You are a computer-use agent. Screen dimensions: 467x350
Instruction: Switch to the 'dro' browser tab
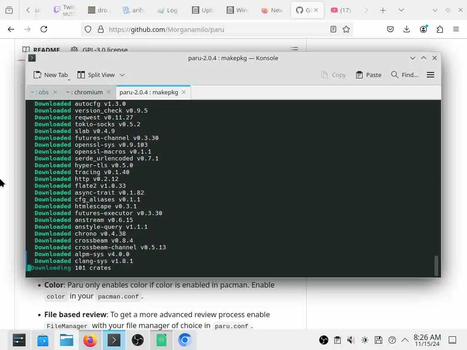[x=98, y=10]
